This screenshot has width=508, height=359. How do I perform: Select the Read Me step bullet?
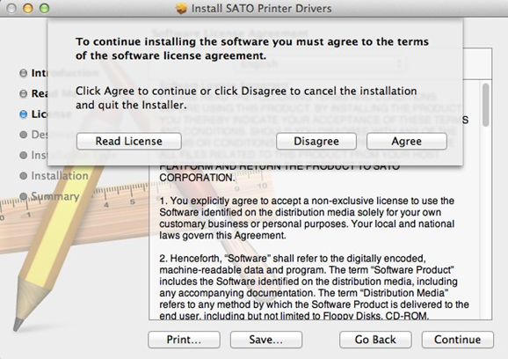tap(24, 94)
